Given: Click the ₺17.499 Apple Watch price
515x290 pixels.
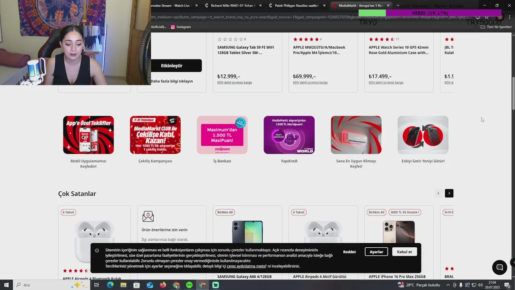Looking at the screenshot, I should point(380,77).
